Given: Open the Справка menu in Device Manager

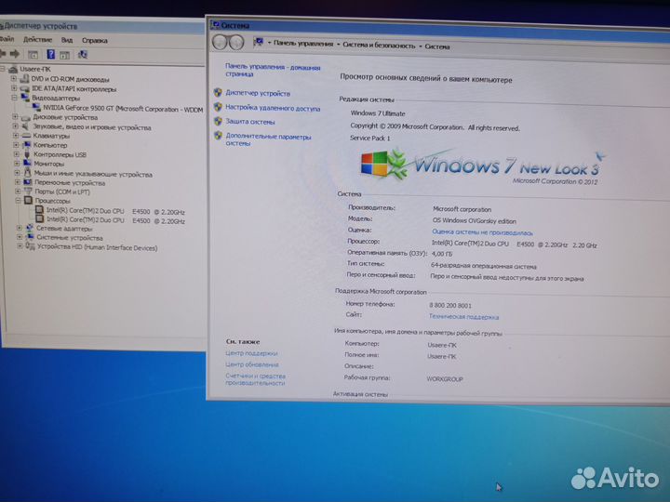Looking at the screenshot, I should [x=94, y=41].
